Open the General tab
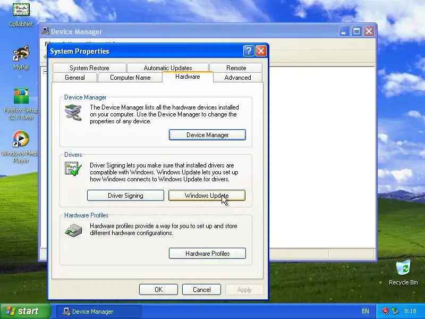This screenshot has width=425, height=319. pyautogui.click(x=75, y=78)
